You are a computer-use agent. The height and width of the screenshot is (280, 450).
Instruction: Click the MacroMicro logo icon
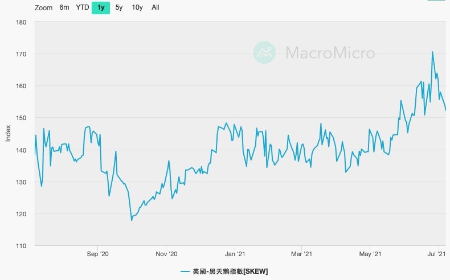[264, 53]
